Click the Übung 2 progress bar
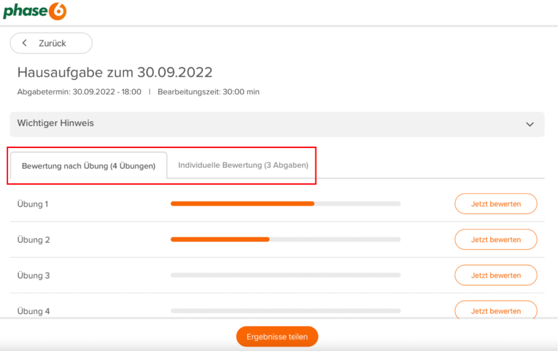 pos(286,239)
